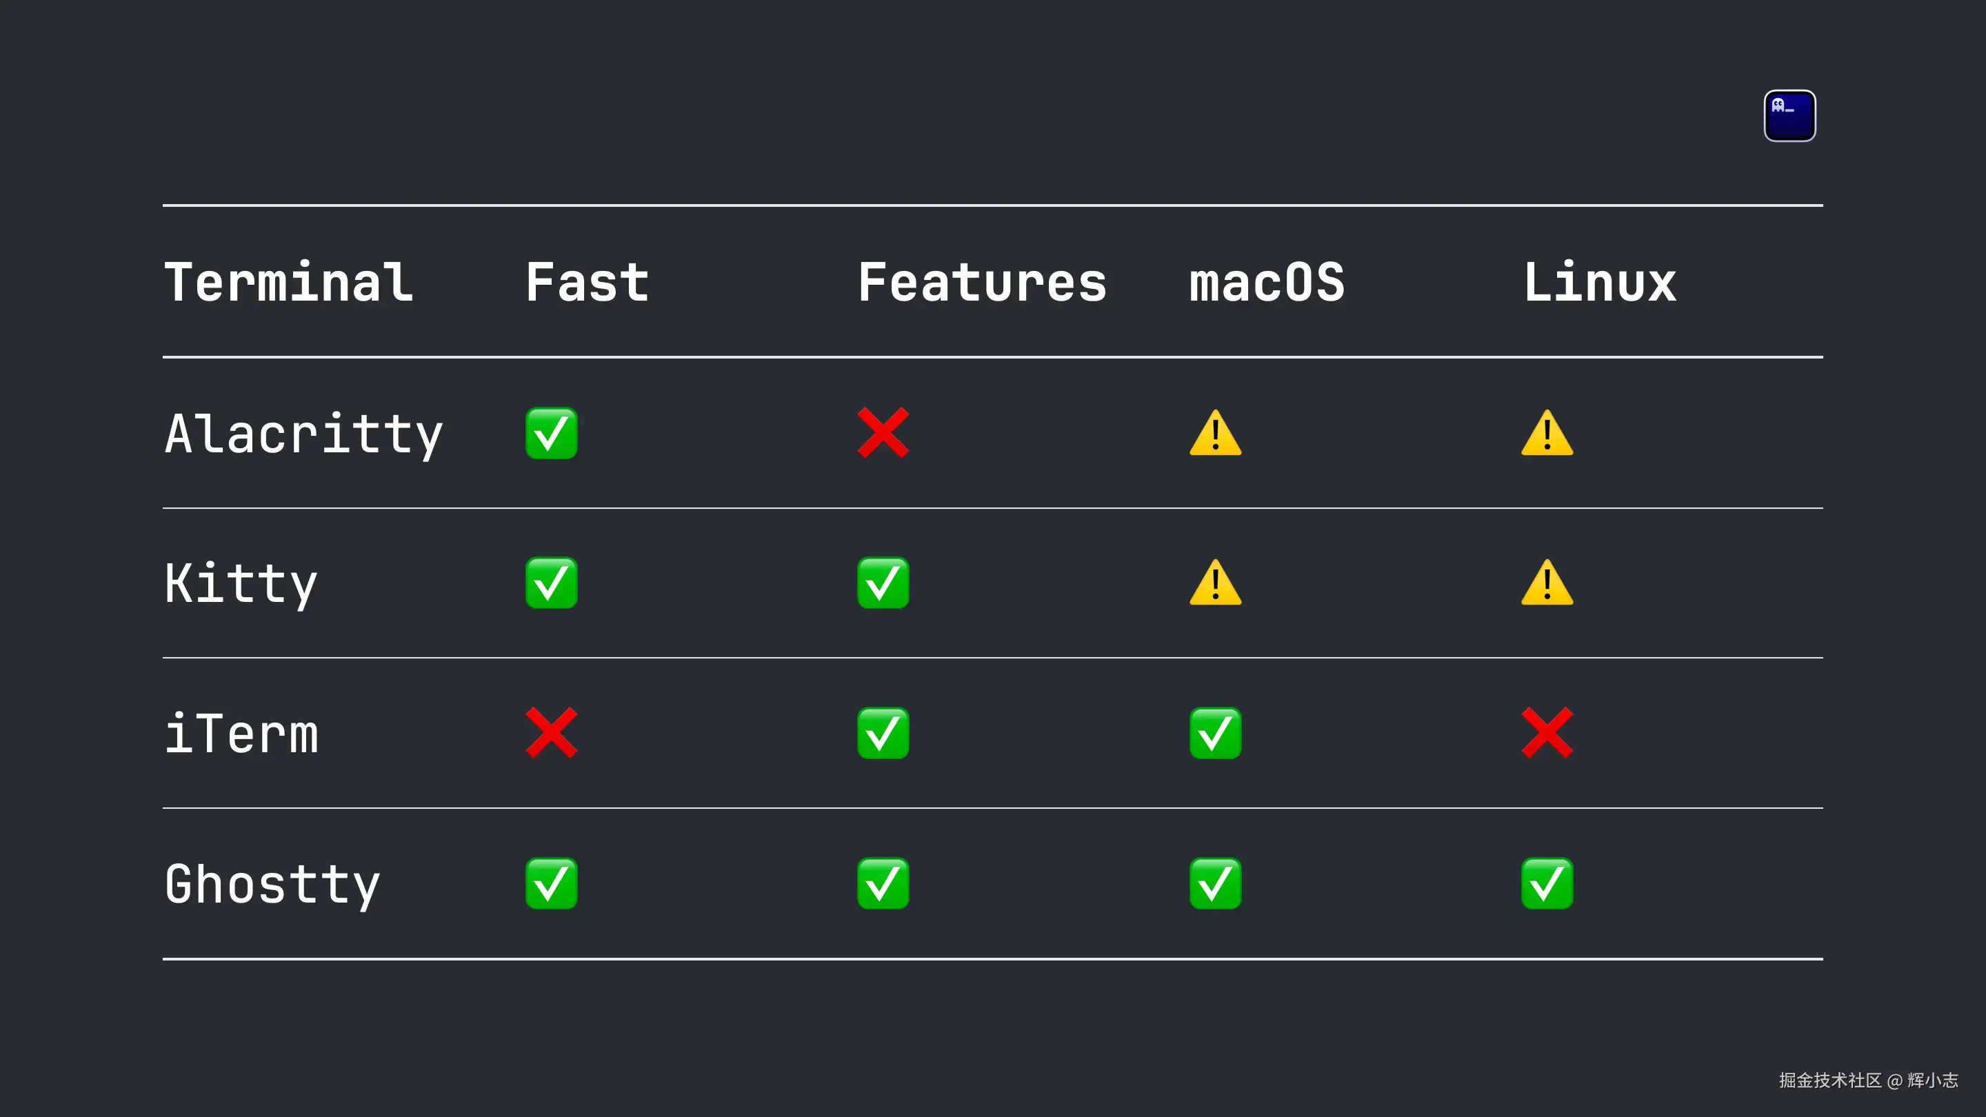This screenshot has height=1117, width=1986.
Task: Click the watermark text in the bottom corner
Action: 1867,1080
